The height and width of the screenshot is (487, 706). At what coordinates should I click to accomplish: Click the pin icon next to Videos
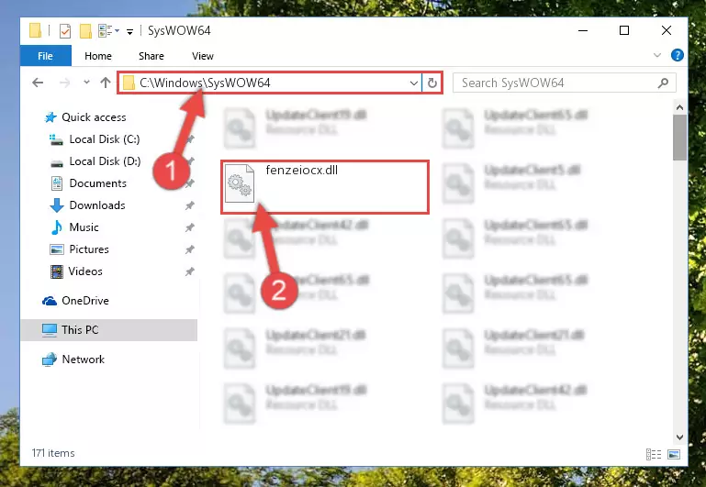point(189,271)
